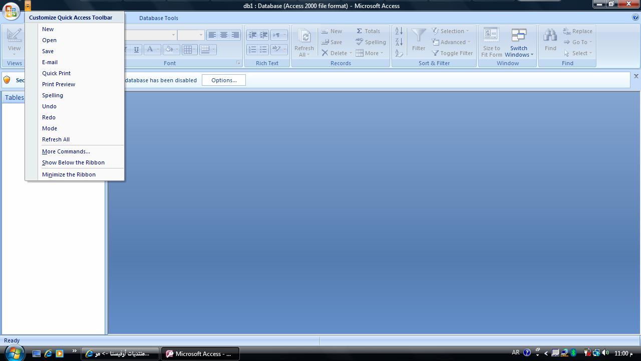
Task: Open the More dropdown in Records
Action: click(x=370, y=53)
